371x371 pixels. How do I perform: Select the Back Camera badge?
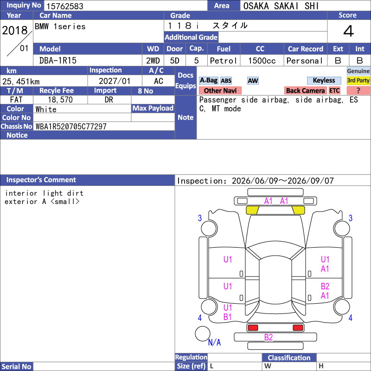pos(305,90)
